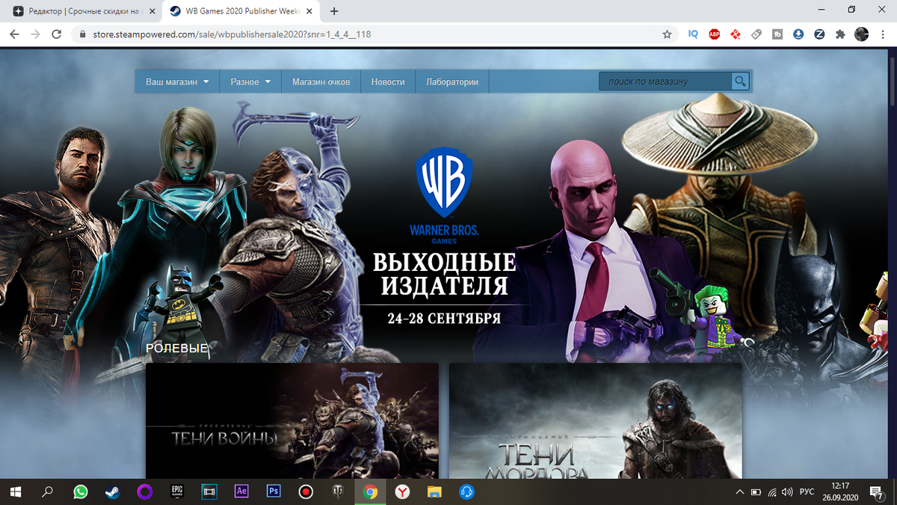The width and height of the screenshot is (897, 505).
Task: Open the clock showing 12:17
Action: coord(840,492)
